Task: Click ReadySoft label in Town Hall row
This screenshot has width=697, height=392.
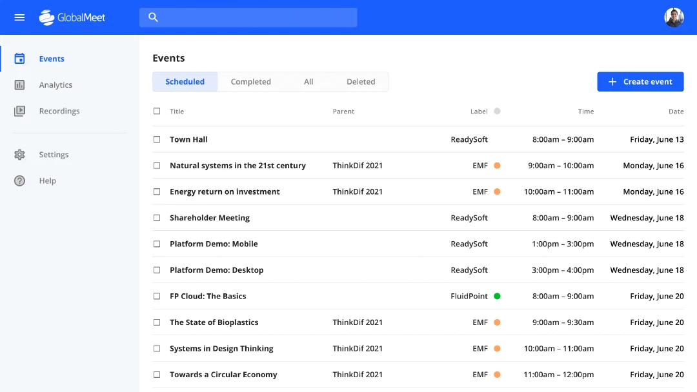Action: [469, 139]
